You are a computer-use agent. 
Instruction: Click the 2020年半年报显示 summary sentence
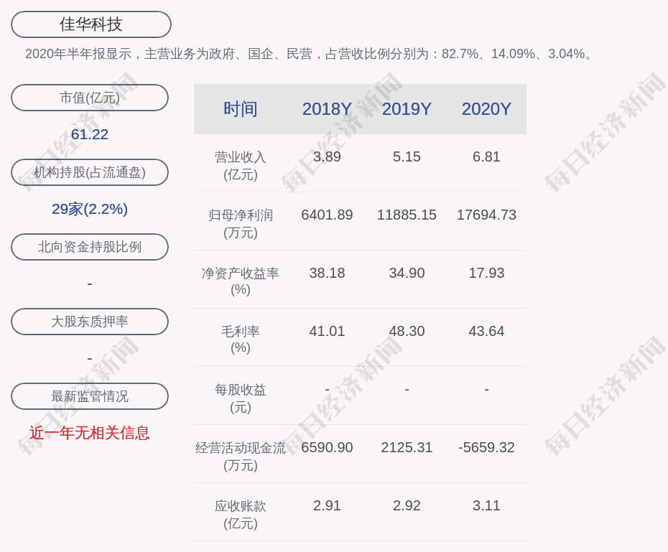click(x=308, y=54)
